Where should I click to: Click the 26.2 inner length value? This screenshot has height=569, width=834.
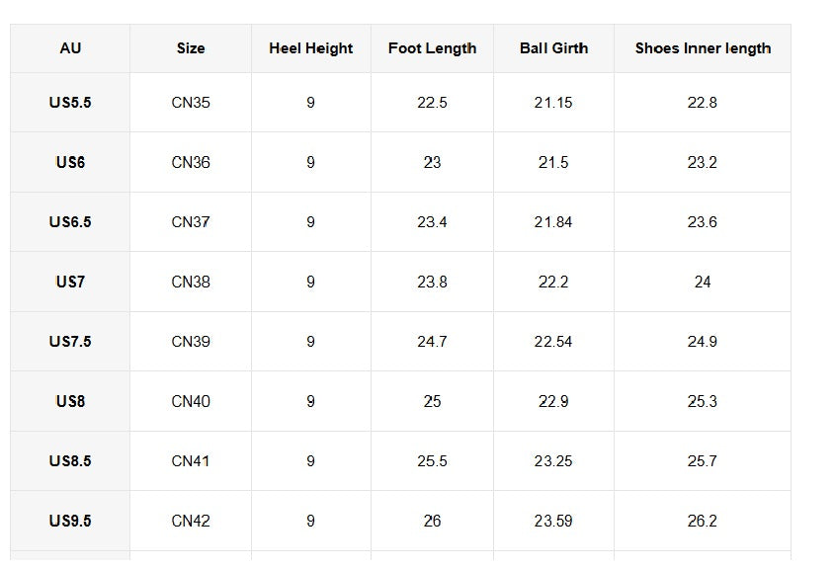(703, 521)
